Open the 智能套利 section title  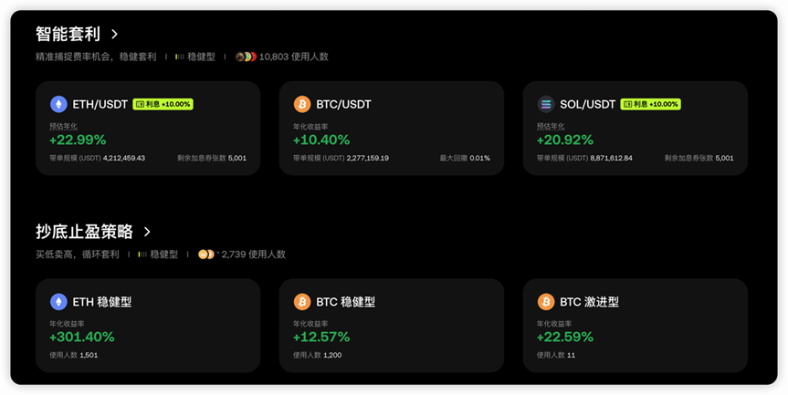coord(68,34)
